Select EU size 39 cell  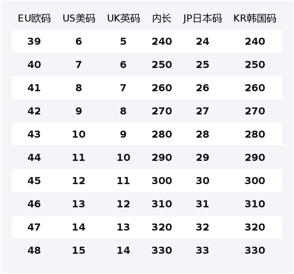[x=34, y=41]
